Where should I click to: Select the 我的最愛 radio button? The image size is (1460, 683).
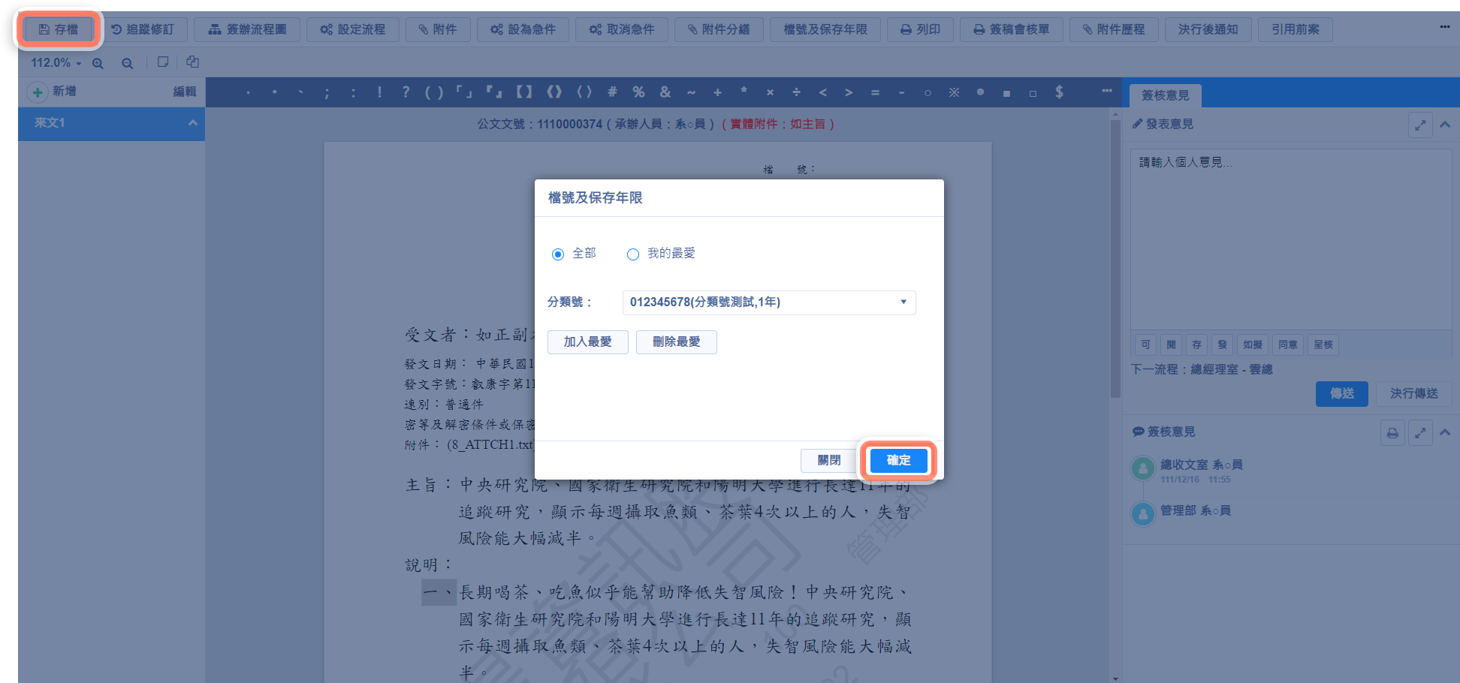coord(633,254)
